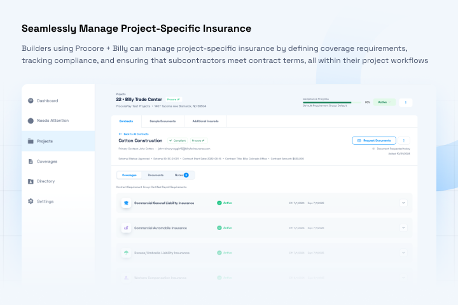Click the Contract Requirement Group label
Viewport: 458px width, 305px height.
tap(151, 187)
